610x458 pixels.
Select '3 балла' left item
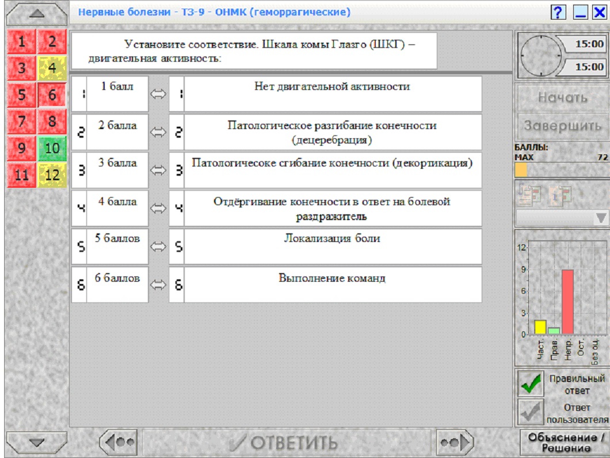click(x=110, y=170)
